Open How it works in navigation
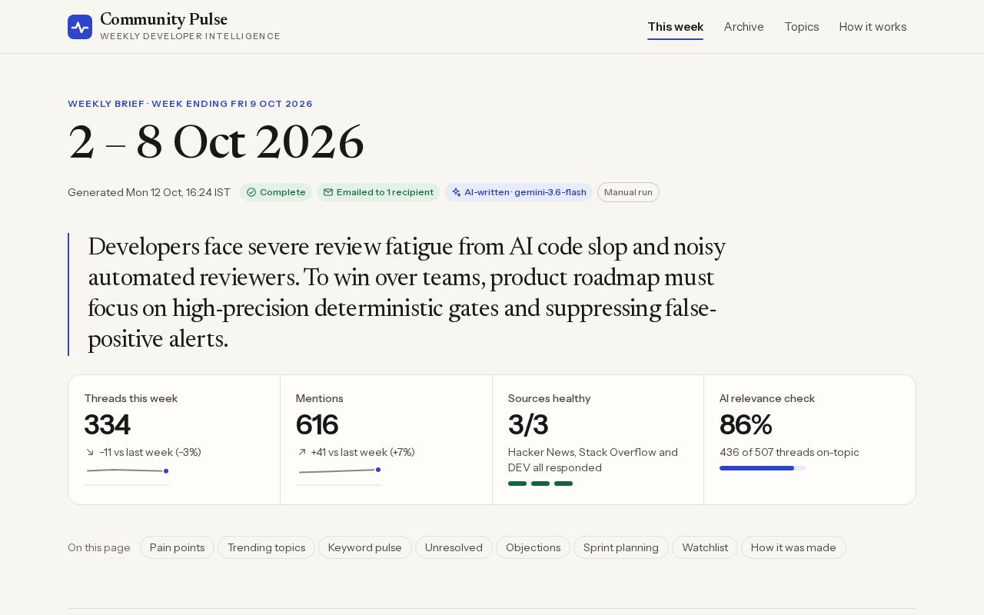This screenshot has width=984, height=615. pyautogui.click(x=873, y=27)
